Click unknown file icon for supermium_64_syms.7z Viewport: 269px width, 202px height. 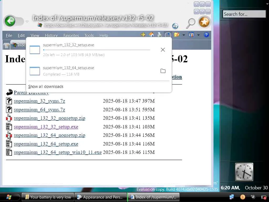pos(9,109)
